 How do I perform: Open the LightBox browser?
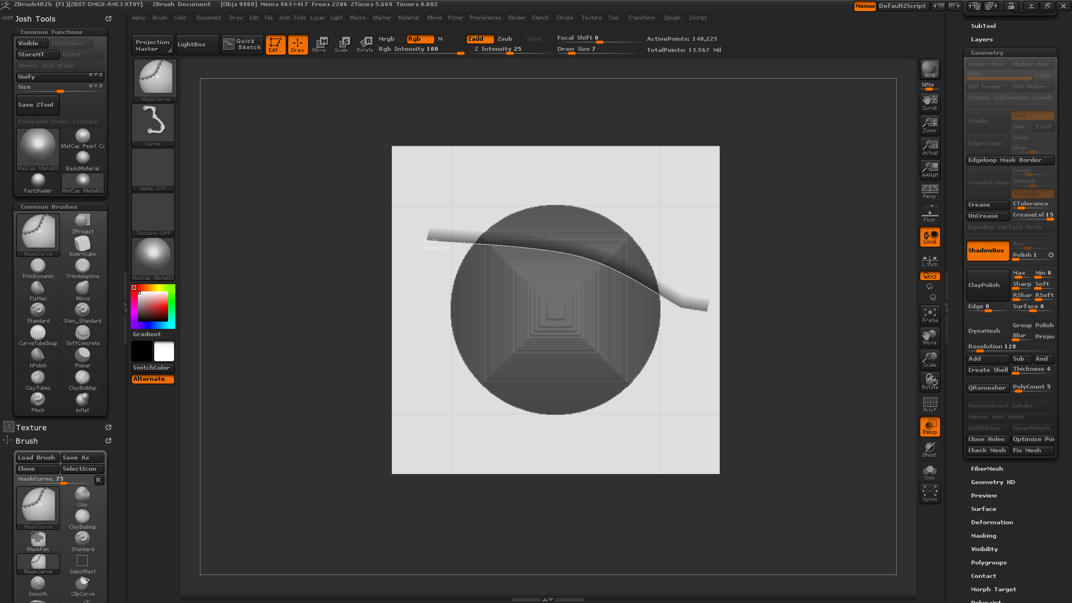click(197, 44)
